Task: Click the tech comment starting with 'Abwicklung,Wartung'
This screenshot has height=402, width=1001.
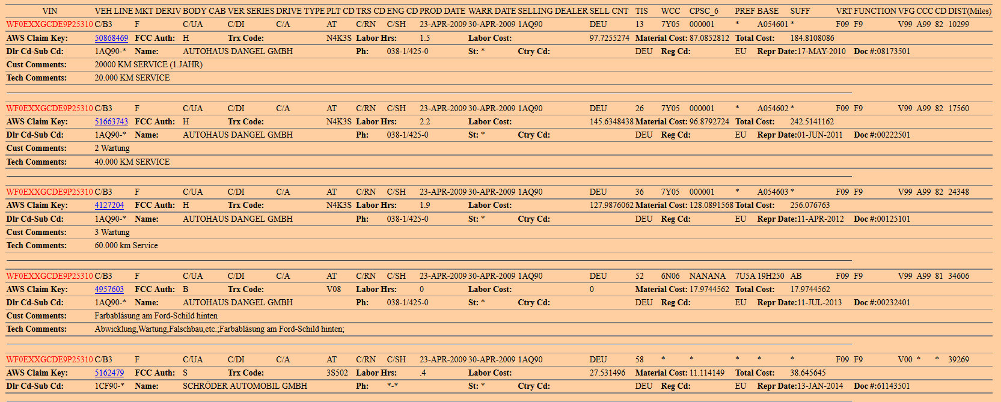Action: pyautogui.click(x=219, y=329)
